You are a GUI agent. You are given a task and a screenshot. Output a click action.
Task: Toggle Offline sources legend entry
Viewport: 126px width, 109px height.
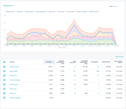point(94,12)
